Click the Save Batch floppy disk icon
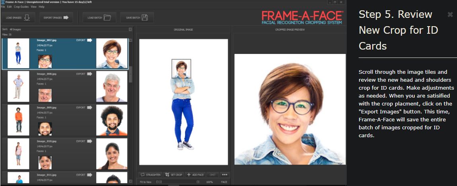Image resolution: width=457 pixels, height=186 pixels. pyautogui.click(x=145, y=18)
